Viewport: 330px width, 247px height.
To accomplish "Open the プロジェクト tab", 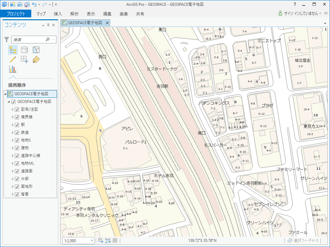I will pos(16,14).
